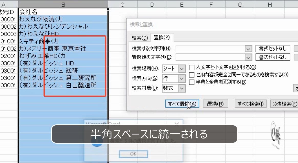Image resolution: width=298 pixels, height=163 pixels.
Task: Select ID cell 00002
Action: coord(9,26)
